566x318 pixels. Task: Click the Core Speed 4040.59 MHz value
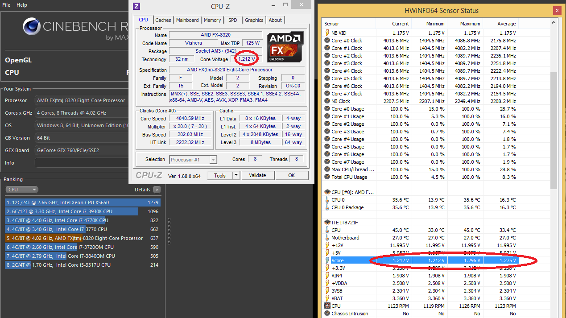[x=190, y=119]
